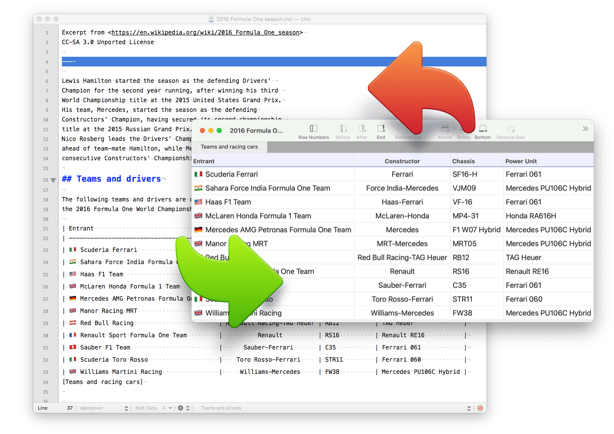Click the Remove Row icon
614x434 pixels.
pos(511,129)
